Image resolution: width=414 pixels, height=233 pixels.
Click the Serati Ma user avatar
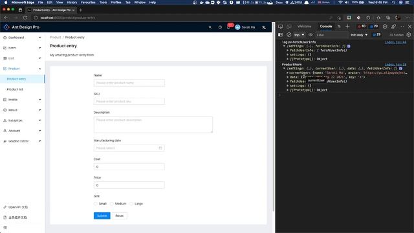[237, 27]
